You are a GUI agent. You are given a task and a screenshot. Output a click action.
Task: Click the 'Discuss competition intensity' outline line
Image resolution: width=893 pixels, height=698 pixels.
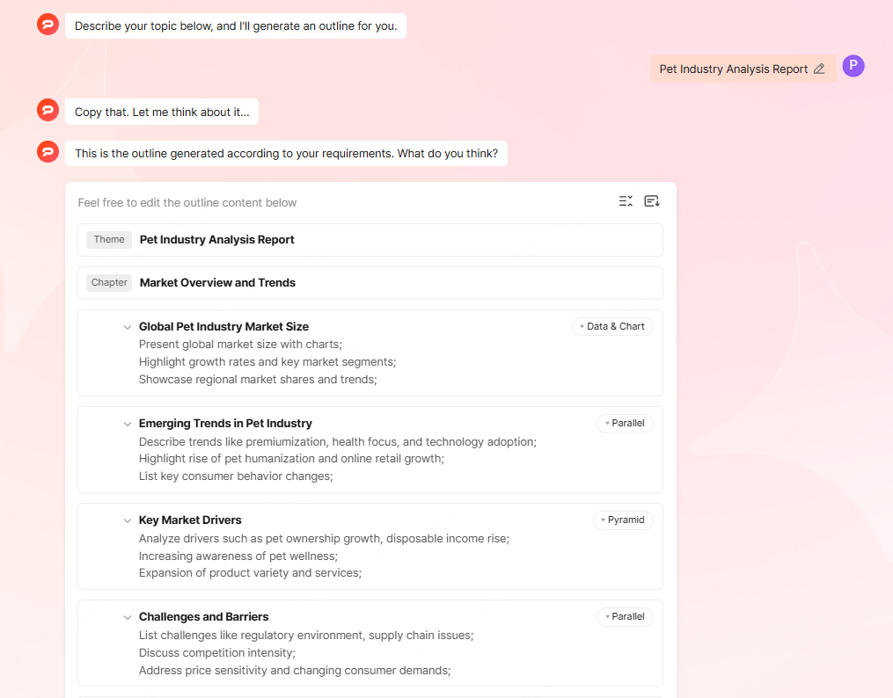(216, 652)
